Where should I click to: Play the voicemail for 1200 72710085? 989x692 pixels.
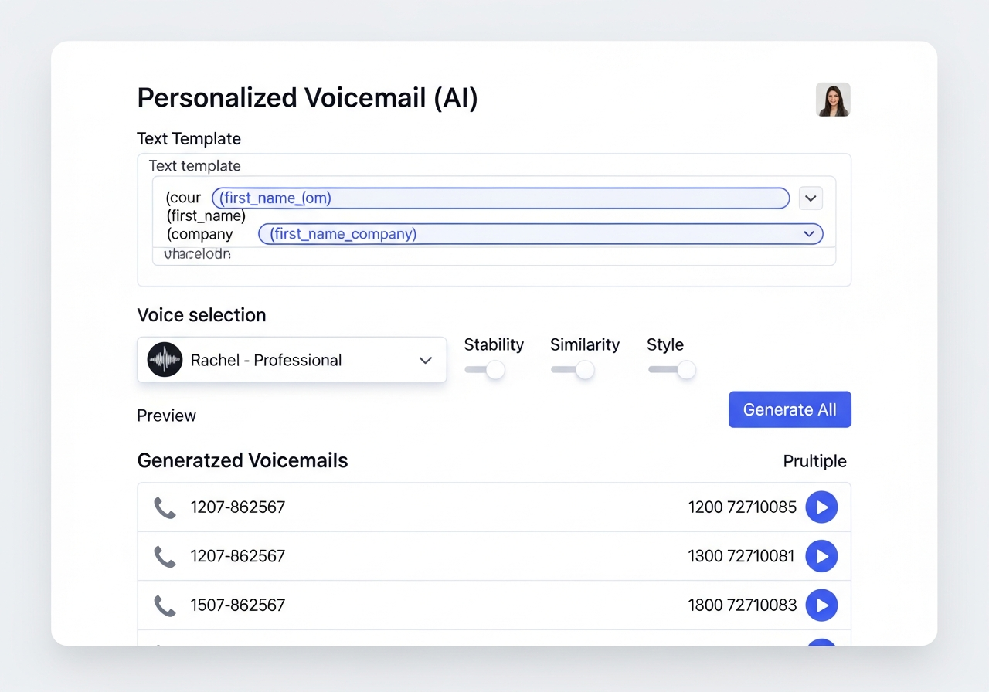[x=821, y=507]
